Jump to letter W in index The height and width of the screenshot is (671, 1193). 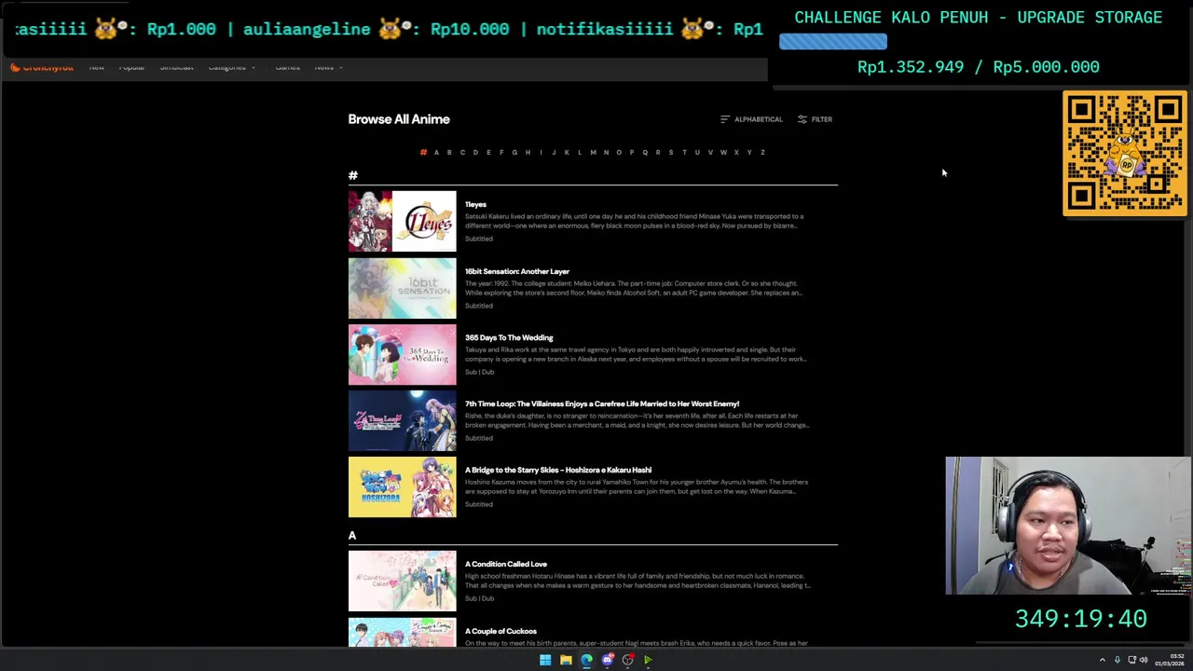click(723, 152)
